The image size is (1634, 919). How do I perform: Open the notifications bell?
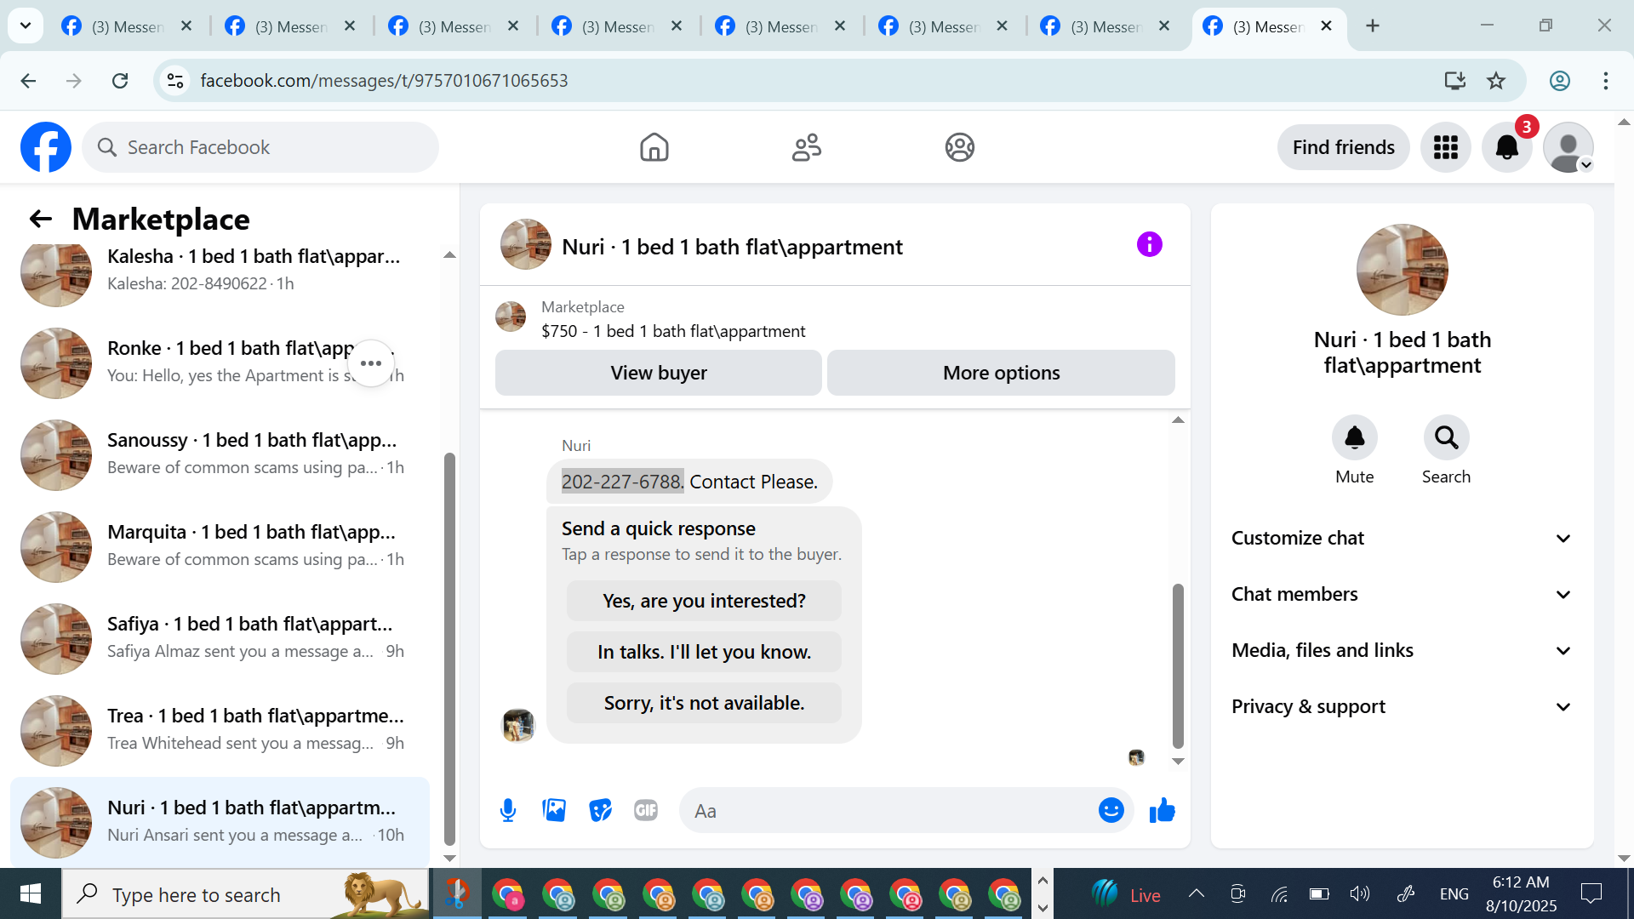pyautogui.click(x=1506, y=147)
